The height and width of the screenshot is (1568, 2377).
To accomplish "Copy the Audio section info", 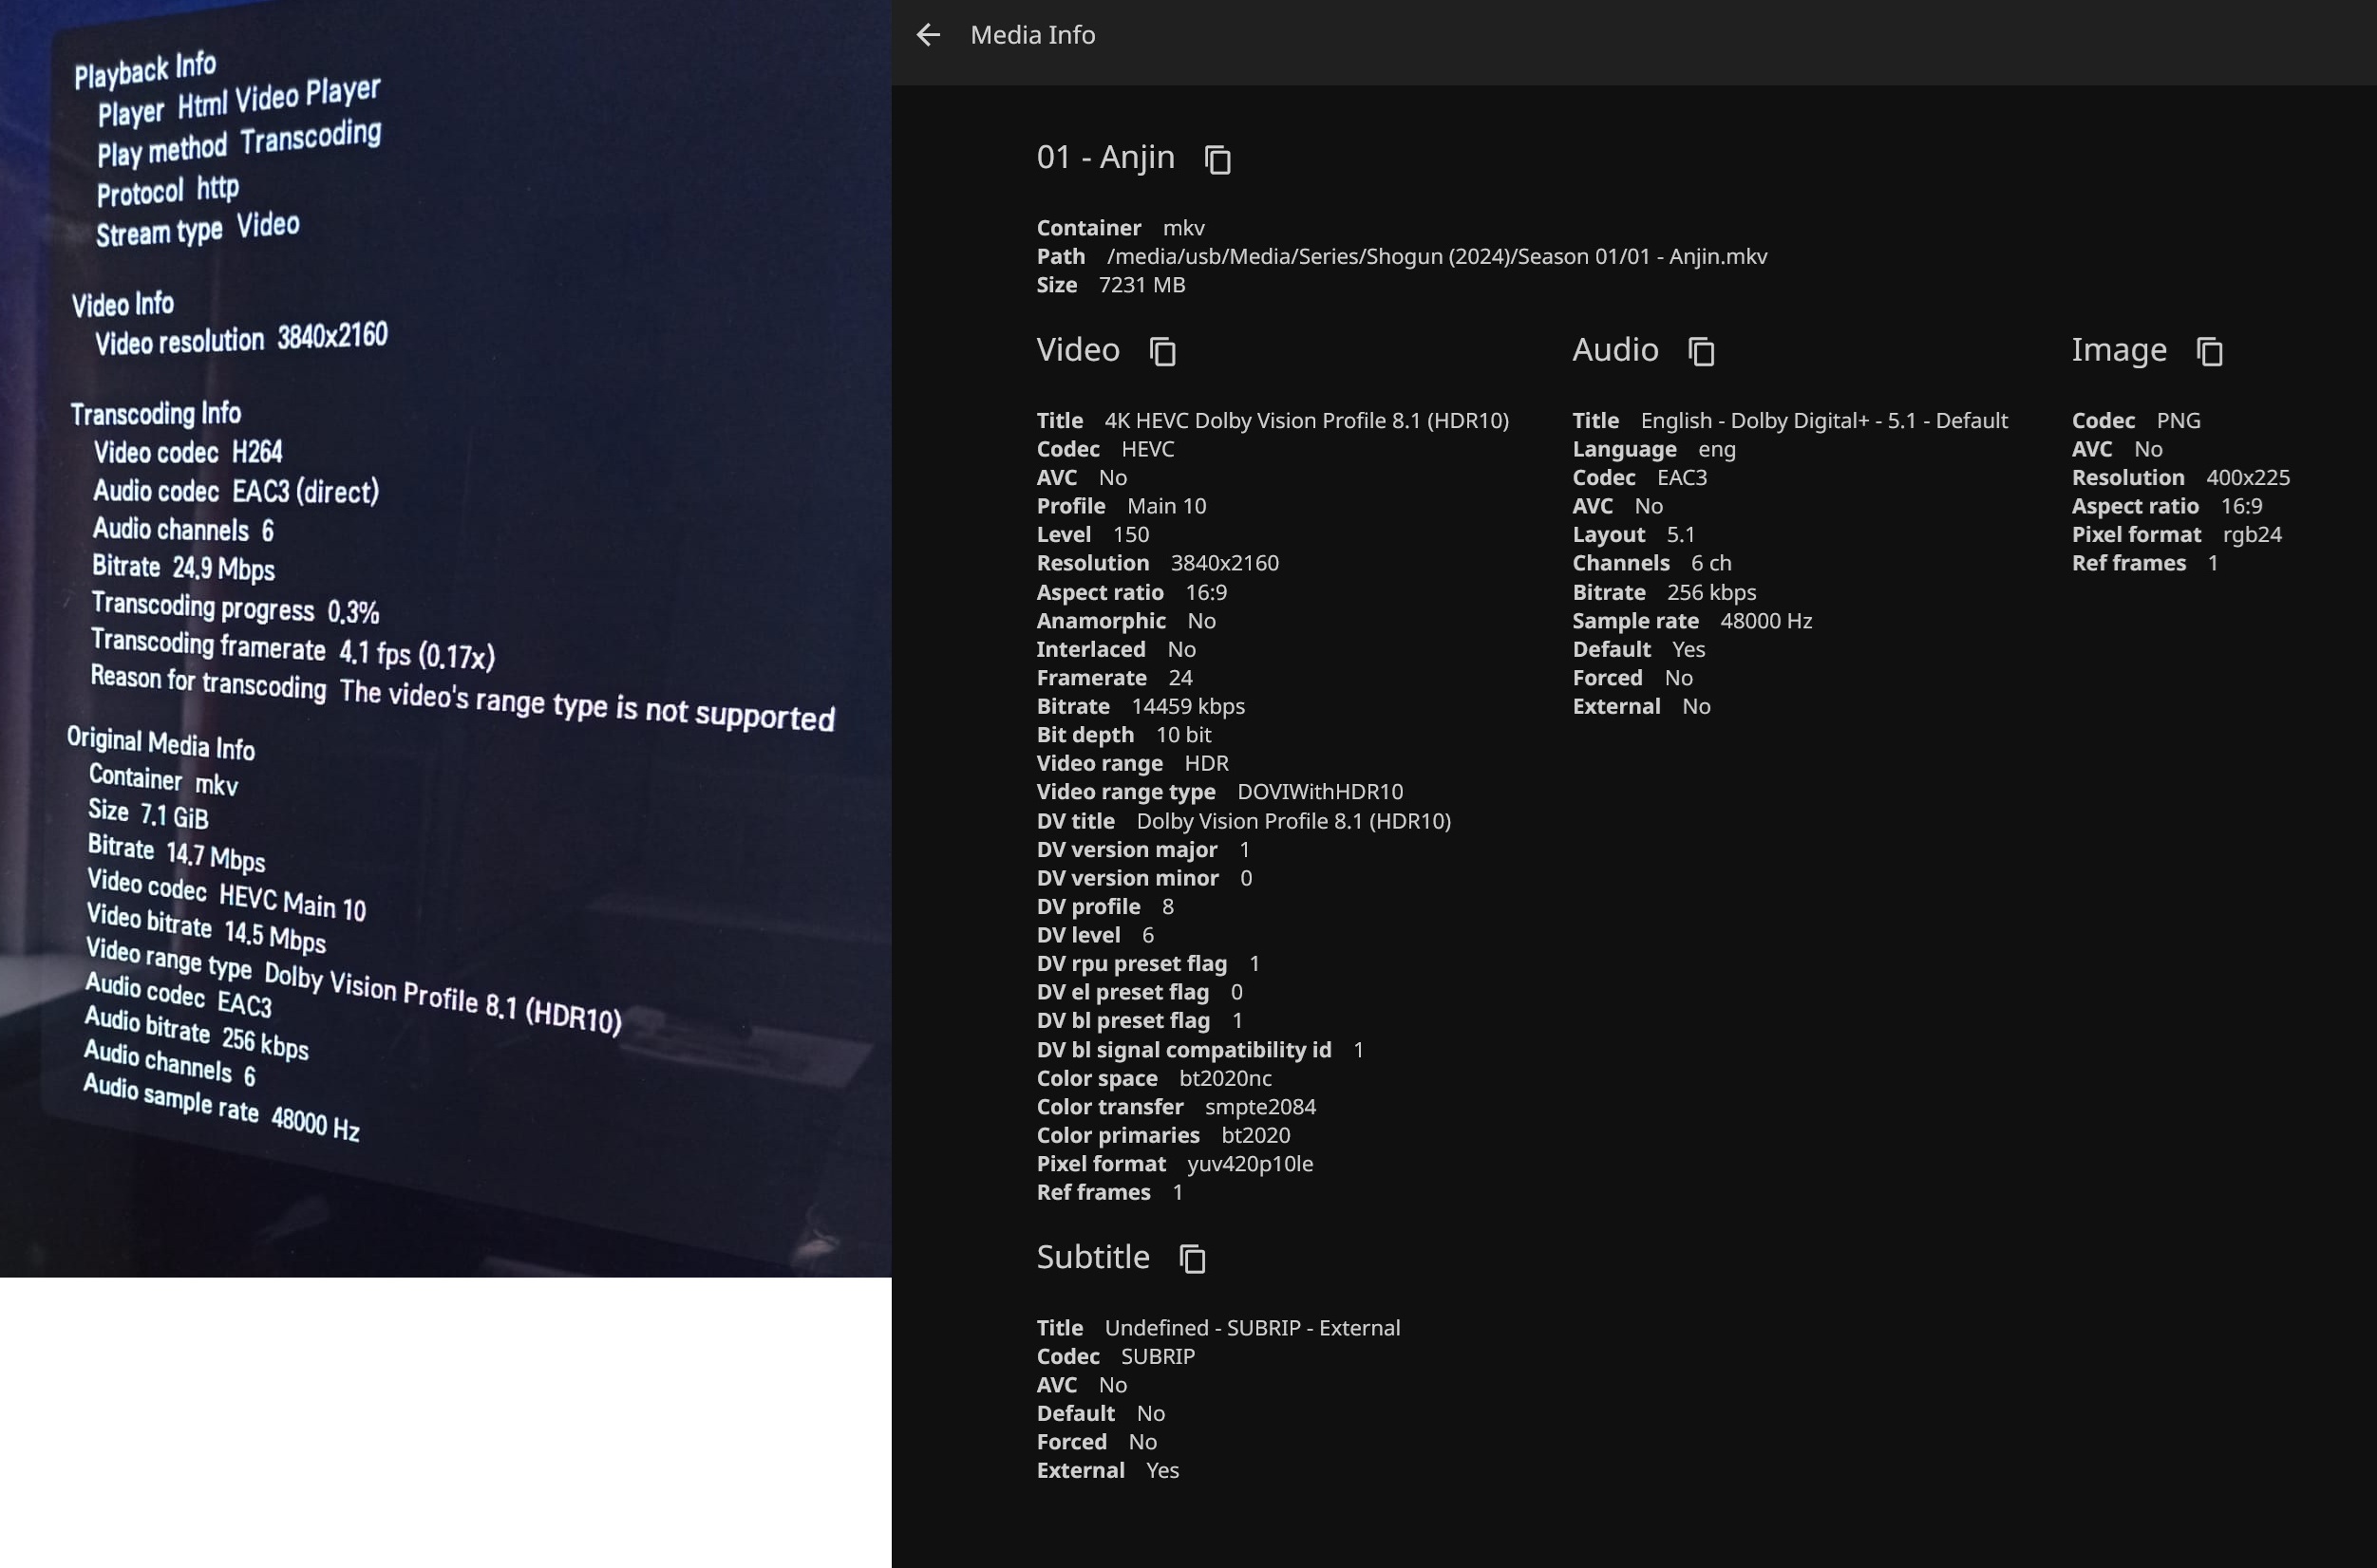I will click(x=1701, y=351).
